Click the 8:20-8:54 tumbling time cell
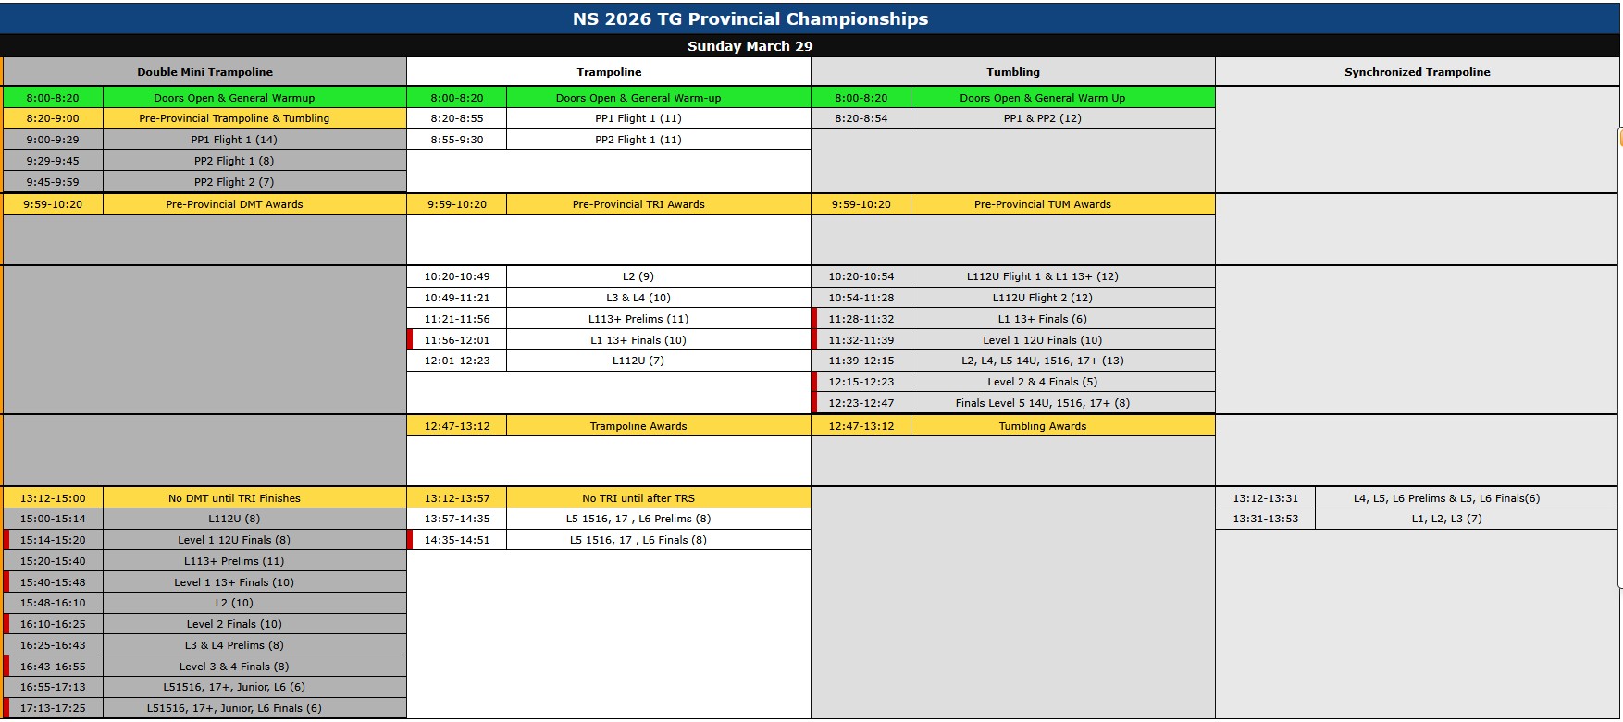 [861, 118]
